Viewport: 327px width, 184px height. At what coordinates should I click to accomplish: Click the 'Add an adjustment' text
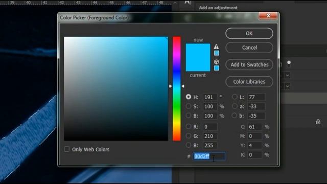pyautogui.click(x=218, y=8)
